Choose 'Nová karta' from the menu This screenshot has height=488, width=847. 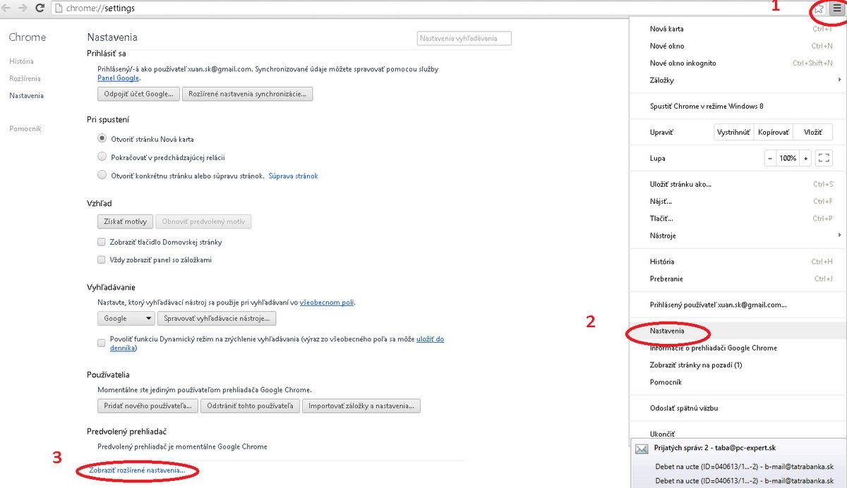click(x=738, y=29)
